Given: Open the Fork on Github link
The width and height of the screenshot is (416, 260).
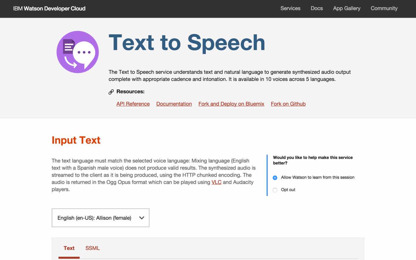Looking at the screenshot, I should tap(288, 104).
